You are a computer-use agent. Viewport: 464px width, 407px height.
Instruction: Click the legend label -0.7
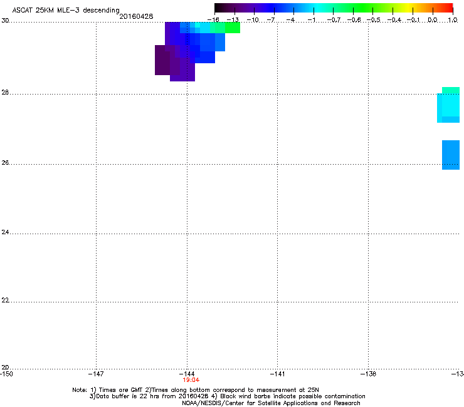click(334, 20)
